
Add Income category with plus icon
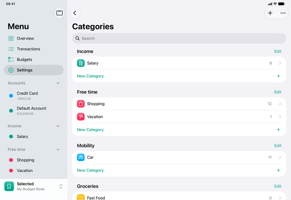pyautogui.click(x=278, y=76)
